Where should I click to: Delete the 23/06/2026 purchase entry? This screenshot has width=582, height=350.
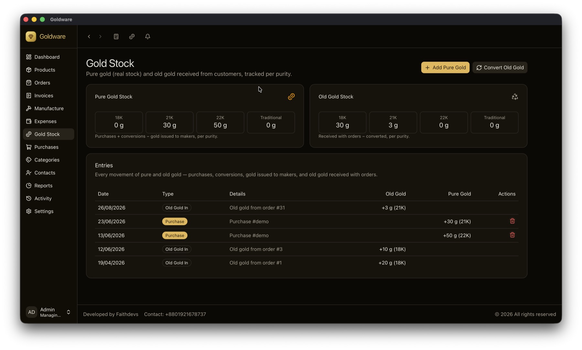coord(512,221)
